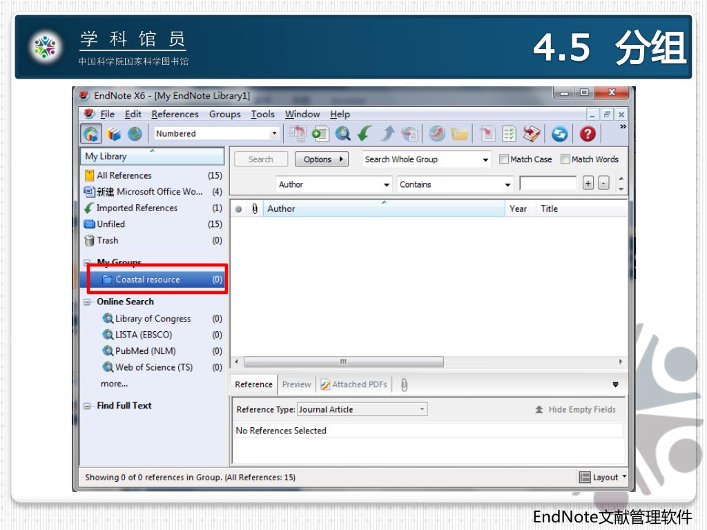Click the Hide Empty Fields arrow icon

[x=539, y=410]
